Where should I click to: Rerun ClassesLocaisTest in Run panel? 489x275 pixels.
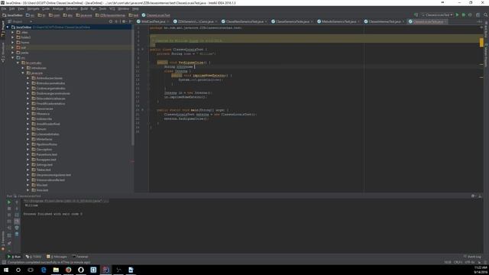point(9,202)
